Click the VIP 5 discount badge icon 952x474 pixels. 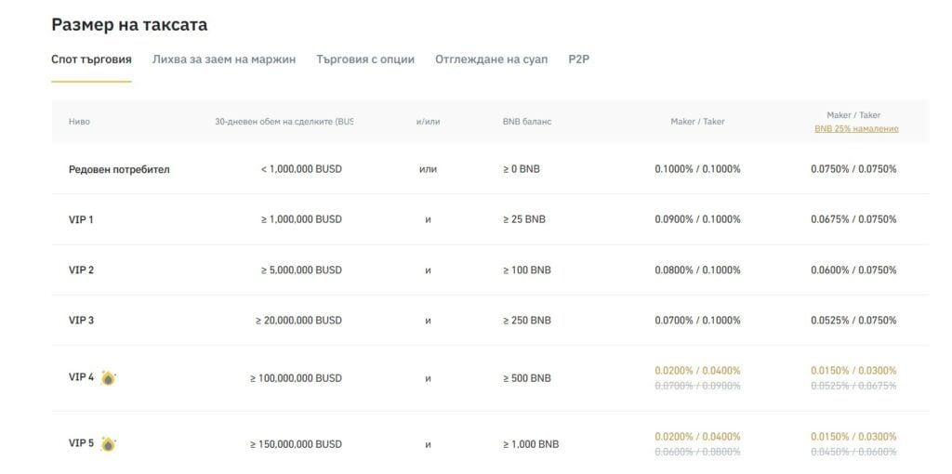click(x=108, y=444)
